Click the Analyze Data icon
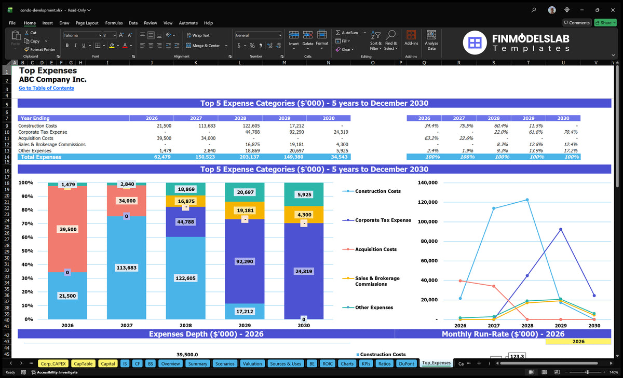The width and height of the screenshot is (623, 378). [431, 35]
